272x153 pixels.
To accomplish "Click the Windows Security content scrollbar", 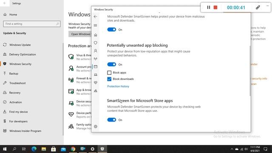I will [x=250, y=71].
